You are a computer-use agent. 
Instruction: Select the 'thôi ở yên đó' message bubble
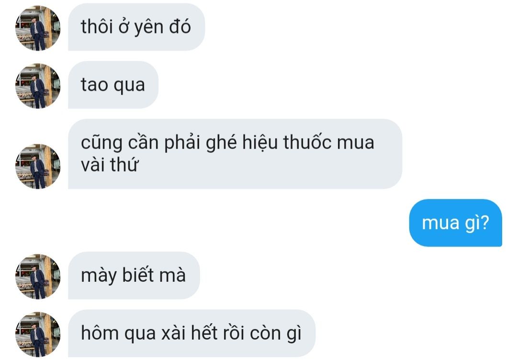pyautogui.click(x=136, y=27)
